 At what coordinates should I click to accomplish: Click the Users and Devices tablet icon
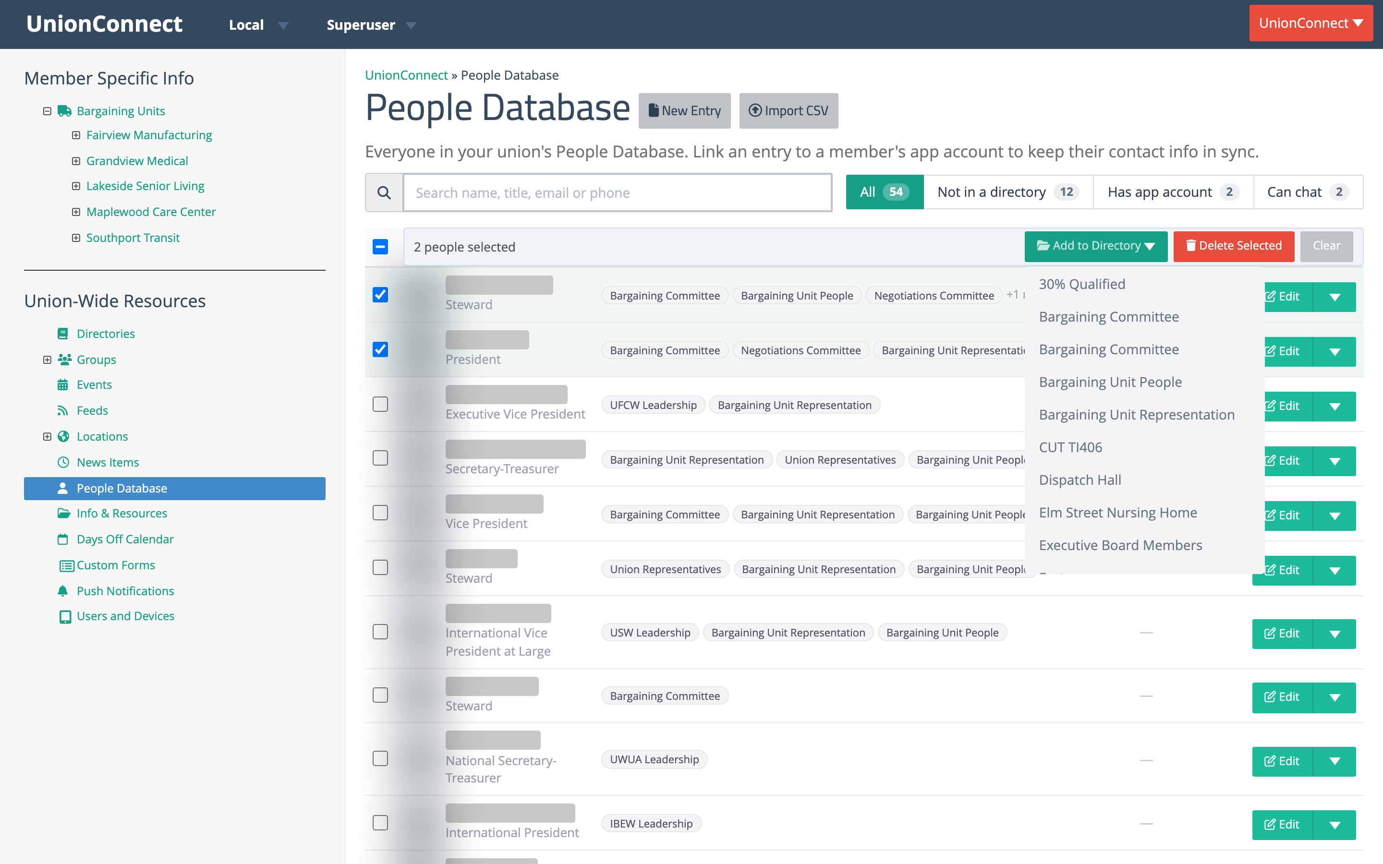click(65, 617)
